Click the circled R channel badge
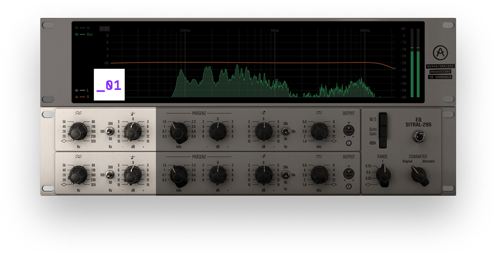Image resolution: width=495 pixels, height=255 pixels. (349, 187)
